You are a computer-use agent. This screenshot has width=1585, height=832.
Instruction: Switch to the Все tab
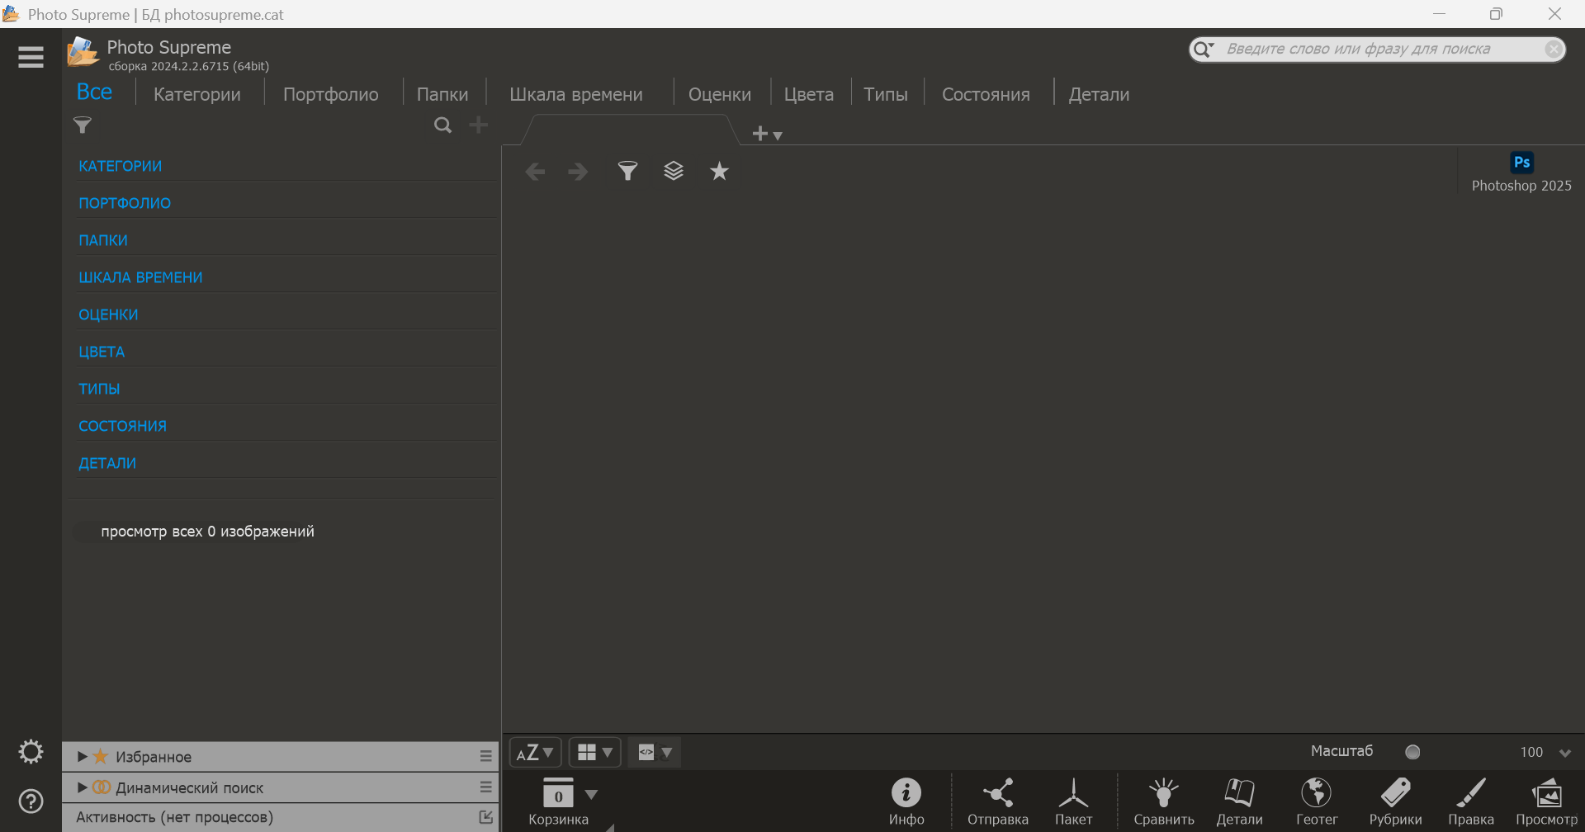click(94, 92)
